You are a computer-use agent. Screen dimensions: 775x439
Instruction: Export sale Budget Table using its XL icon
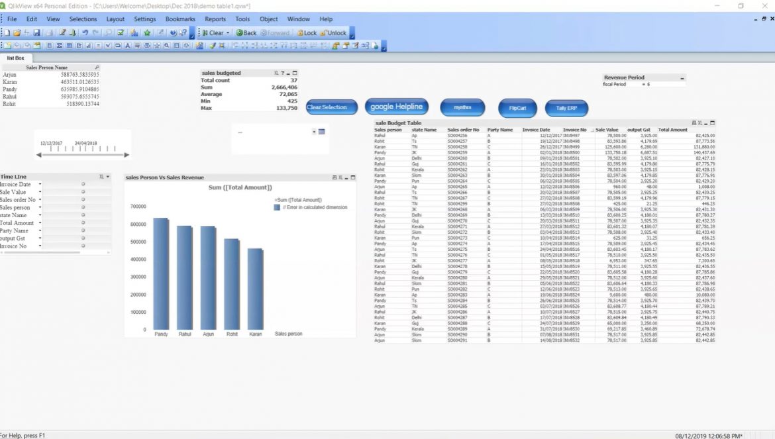(699, 122)
